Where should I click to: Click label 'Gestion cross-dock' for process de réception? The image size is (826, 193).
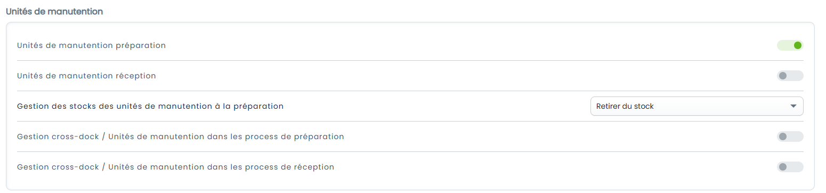(58, 167)
